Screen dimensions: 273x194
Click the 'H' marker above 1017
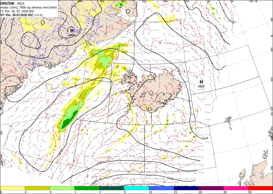point(201,82)
